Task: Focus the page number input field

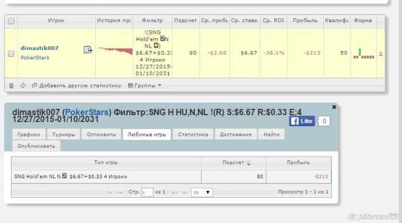Action: coord(147,193)
